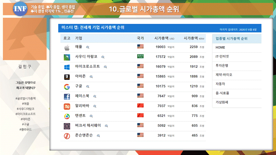Click the #글로벌시가총액 hashtag
The height and width of the screenshot is (155, 276).
pos(26,98)
